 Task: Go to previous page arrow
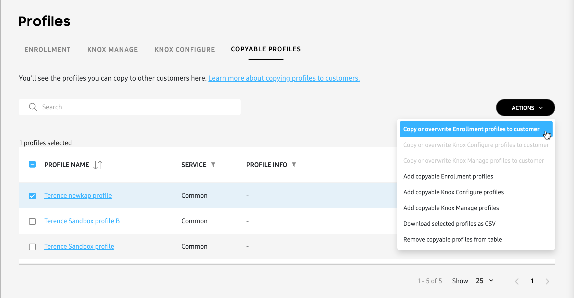point(517,281)
